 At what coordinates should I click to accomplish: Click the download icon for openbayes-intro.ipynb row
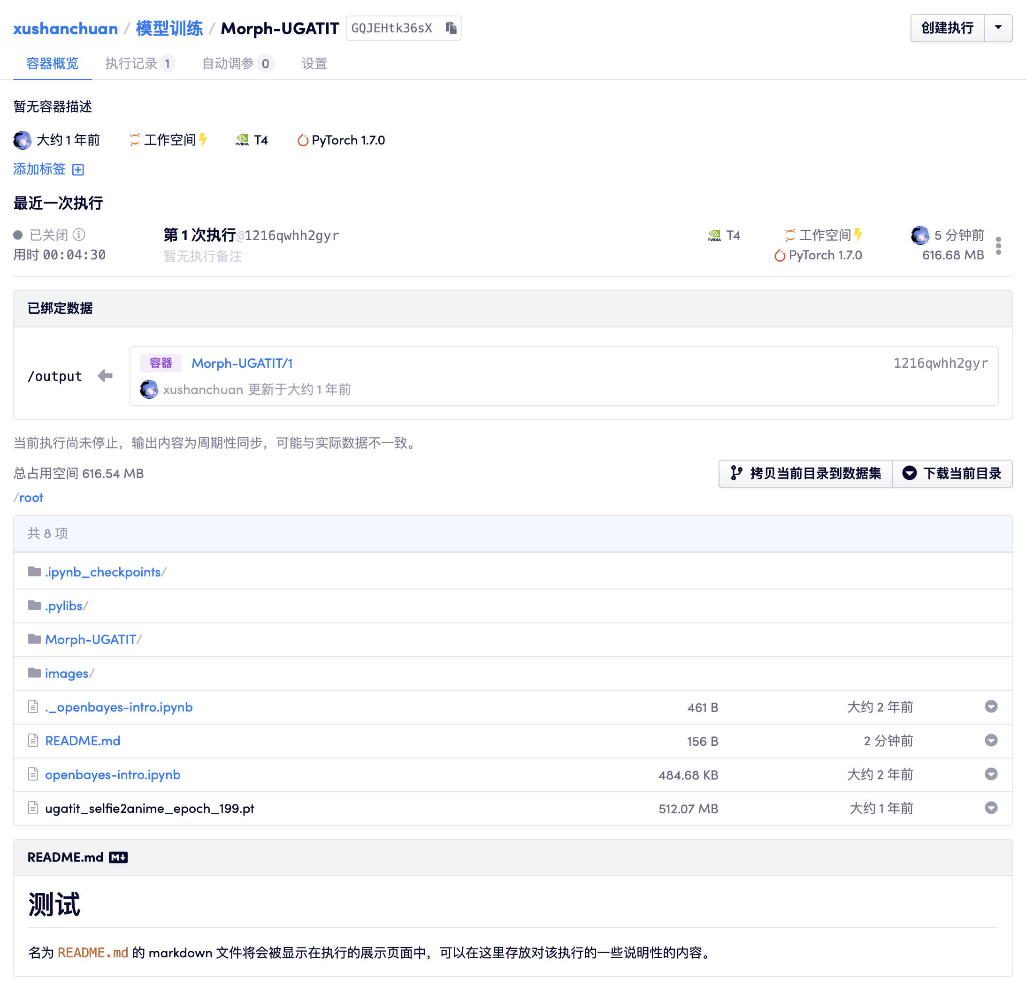991,774
